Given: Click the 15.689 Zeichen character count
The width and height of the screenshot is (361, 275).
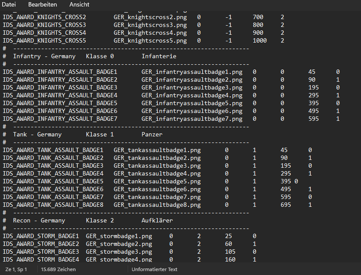Looking at the screenshot, I should [58, 269].
